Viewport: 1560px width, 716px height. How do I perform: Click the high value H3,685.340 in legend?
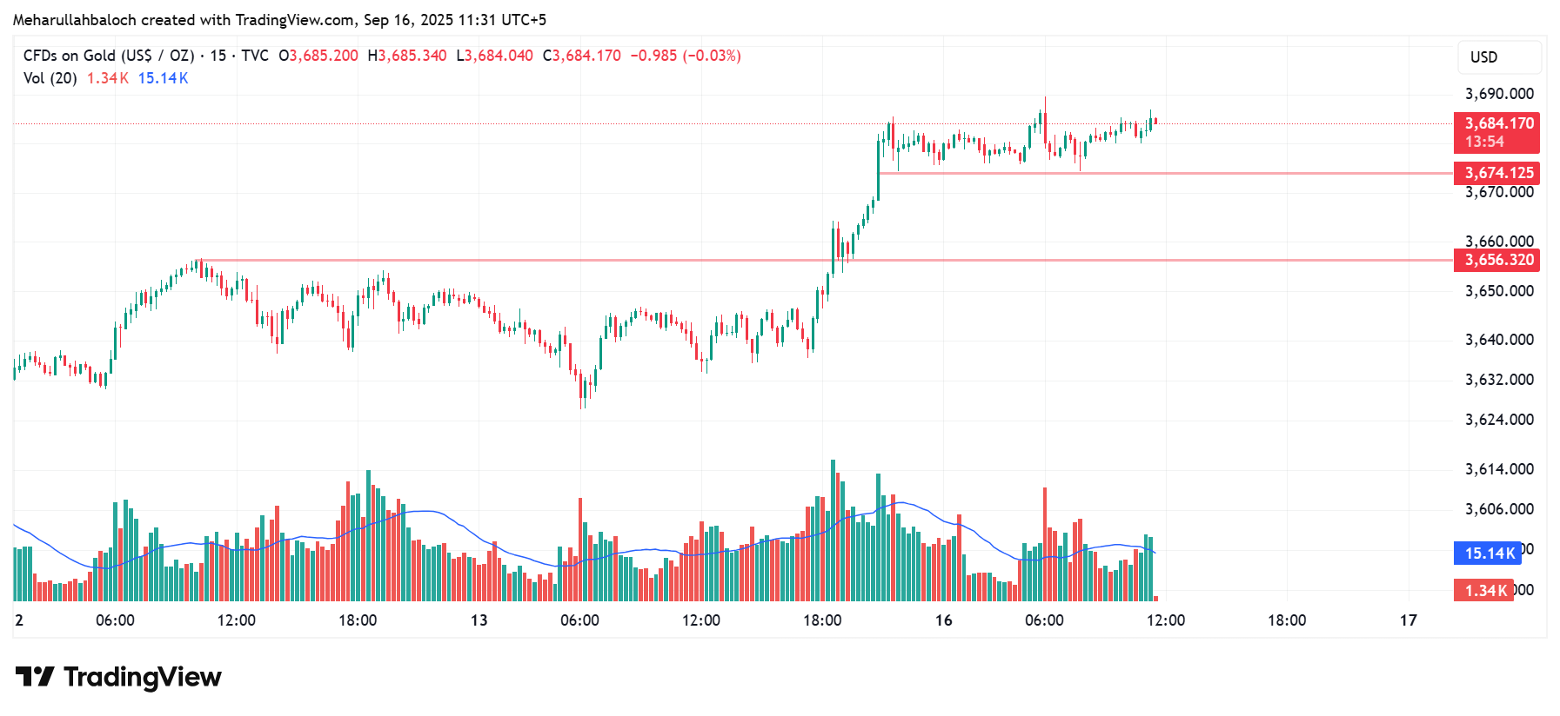click(407, 56)
